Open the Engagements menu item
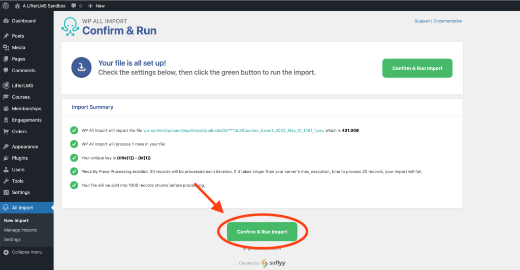 [26, 120]
